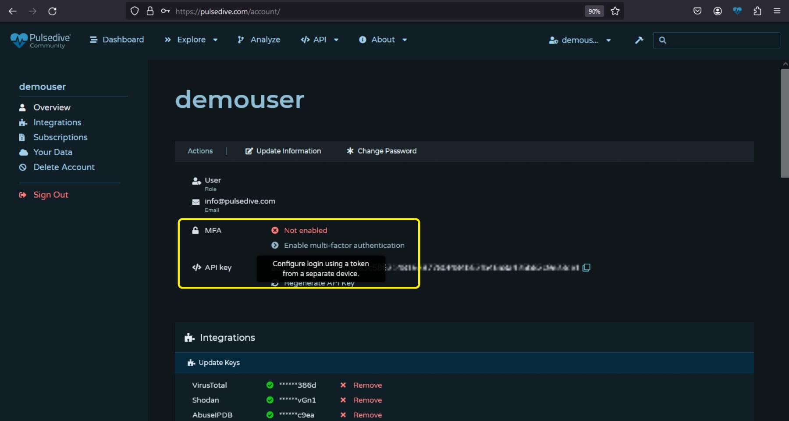This screenshot has height=421, width=789.
Task: Select Your Data in the account sidebar
Action: click(x=53, y=152)
